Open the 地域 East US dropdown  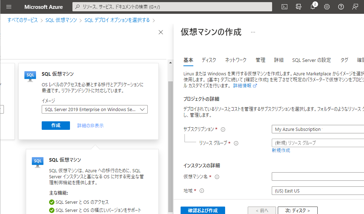click(x=317, y=191)
